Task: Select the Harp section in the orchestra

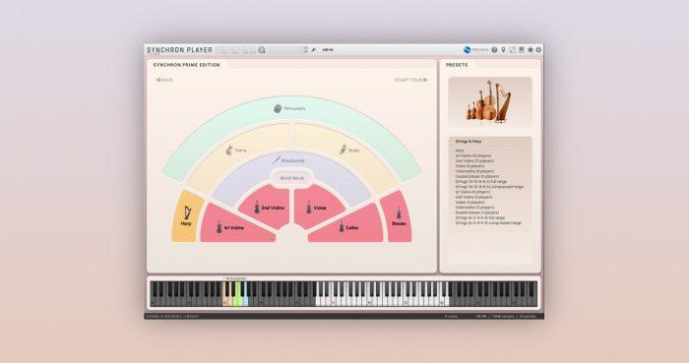Action: [x=187, y=216]
